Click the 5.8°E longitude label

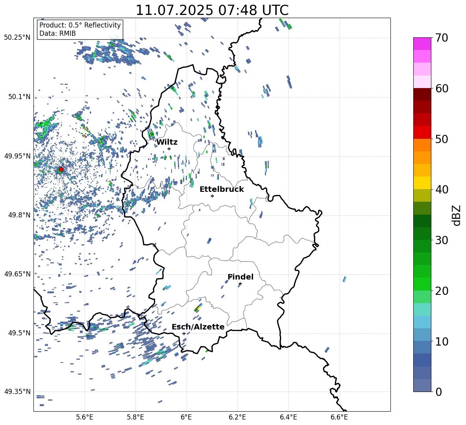(135, 417)
